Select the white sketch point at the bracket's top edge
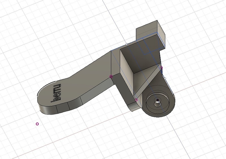Viewport: 226px width, 159px height. click(x=127, y=44)
